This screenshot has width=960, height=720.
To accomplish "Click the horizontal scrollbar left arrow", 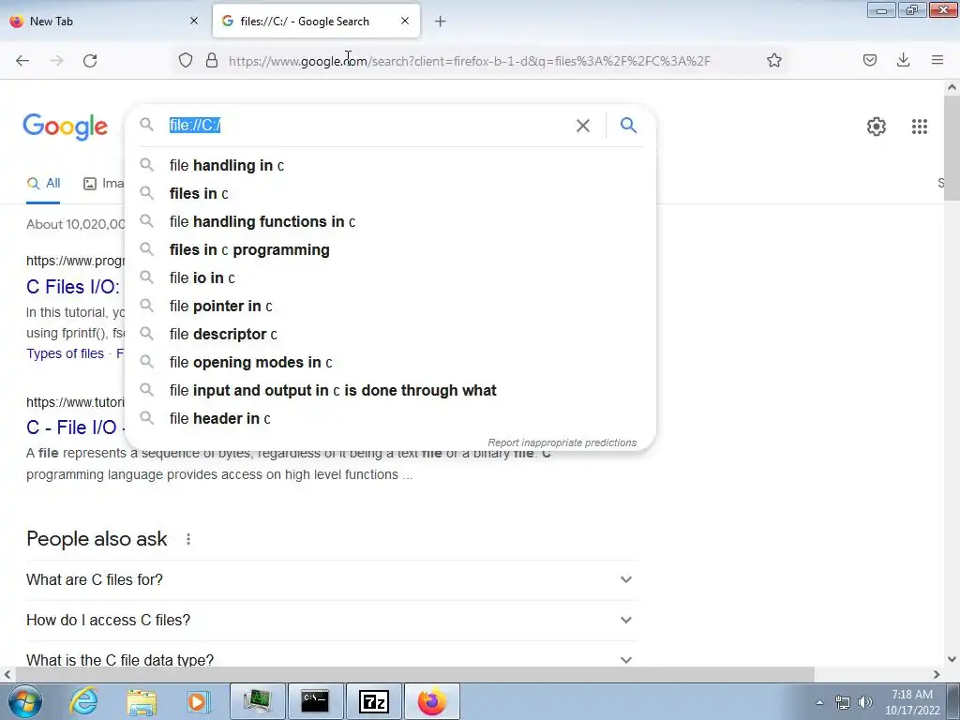I will [7, 675].
